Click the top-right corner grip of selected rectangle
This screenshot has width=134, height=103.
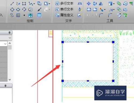113,42
